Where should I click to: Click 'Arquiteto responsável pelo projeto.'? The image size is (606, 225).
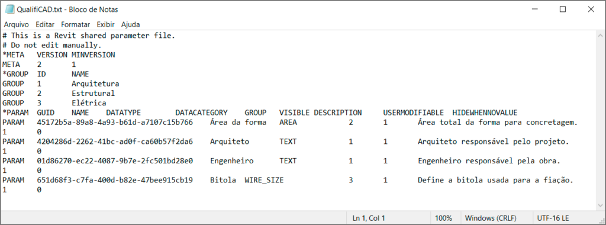tap(493, 142)
